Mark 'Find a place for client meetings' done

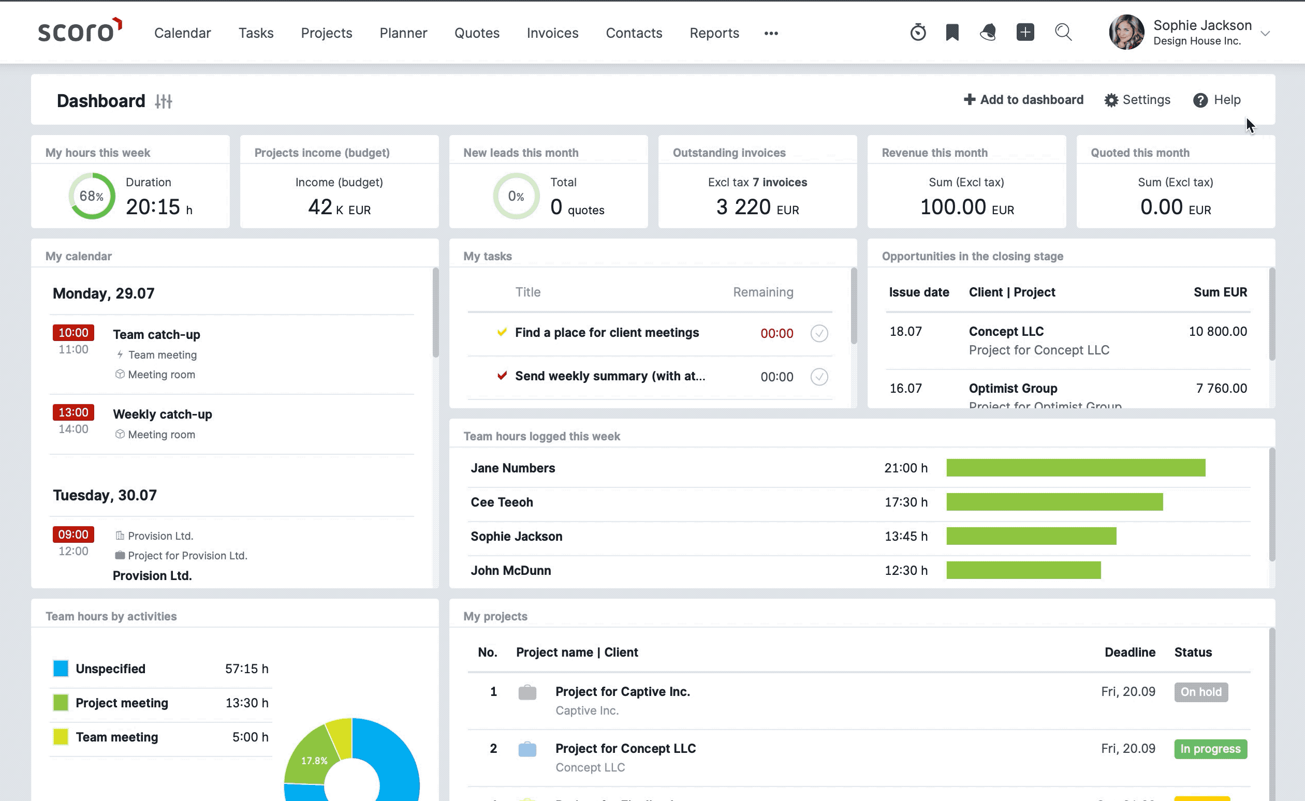818,333
